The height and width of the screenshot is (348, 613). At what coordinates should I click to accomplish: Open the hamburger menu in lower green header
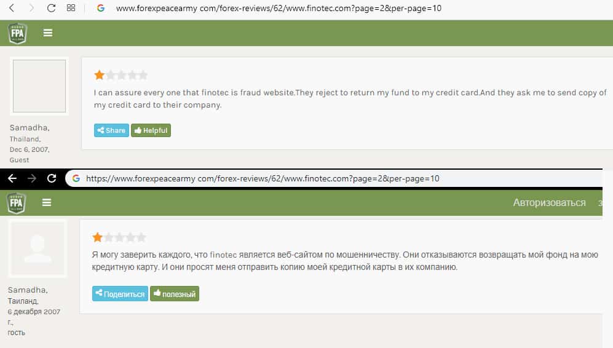47,202
